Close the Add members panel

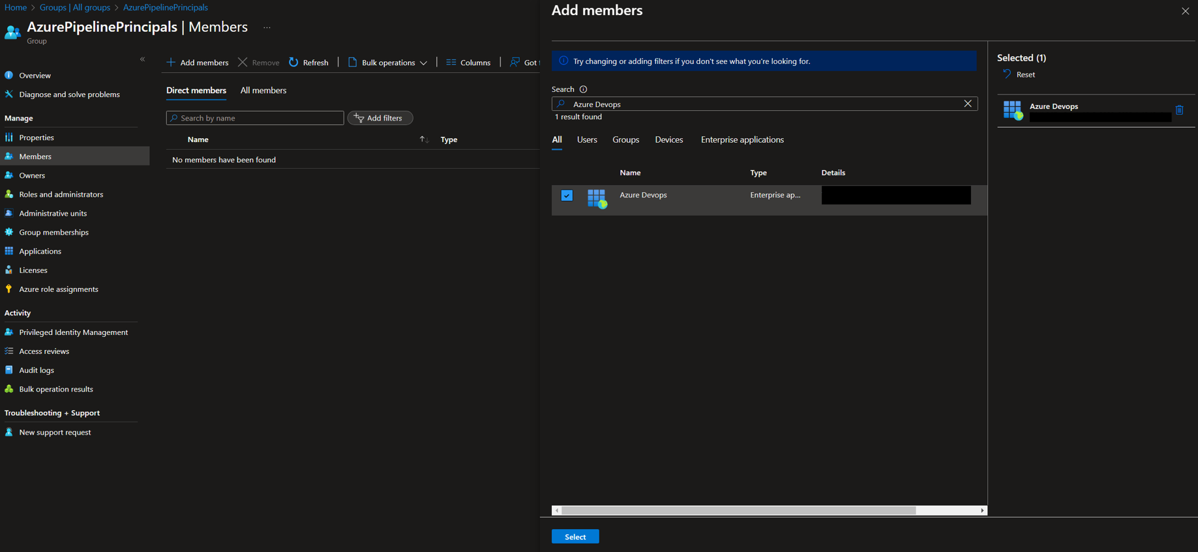(x=1185, y=11)
